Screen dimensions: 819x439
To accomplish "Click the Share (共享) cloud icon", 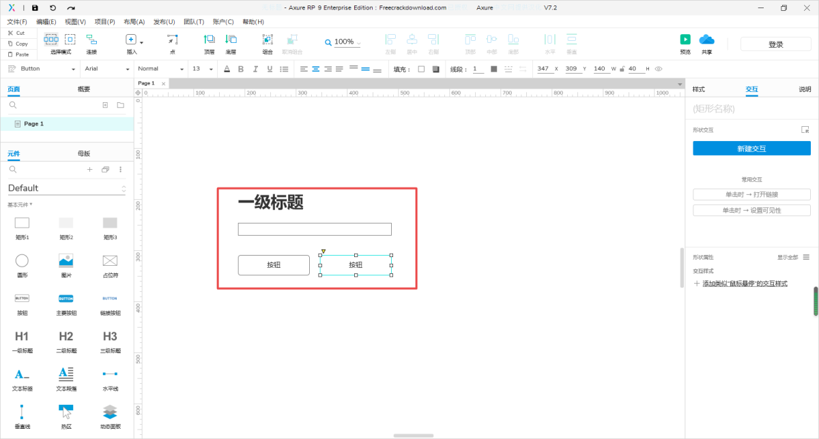I will [x=706, y=40].
